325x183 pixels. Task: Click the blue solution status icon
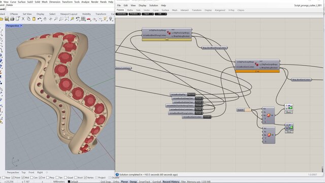tap(117, 174)
